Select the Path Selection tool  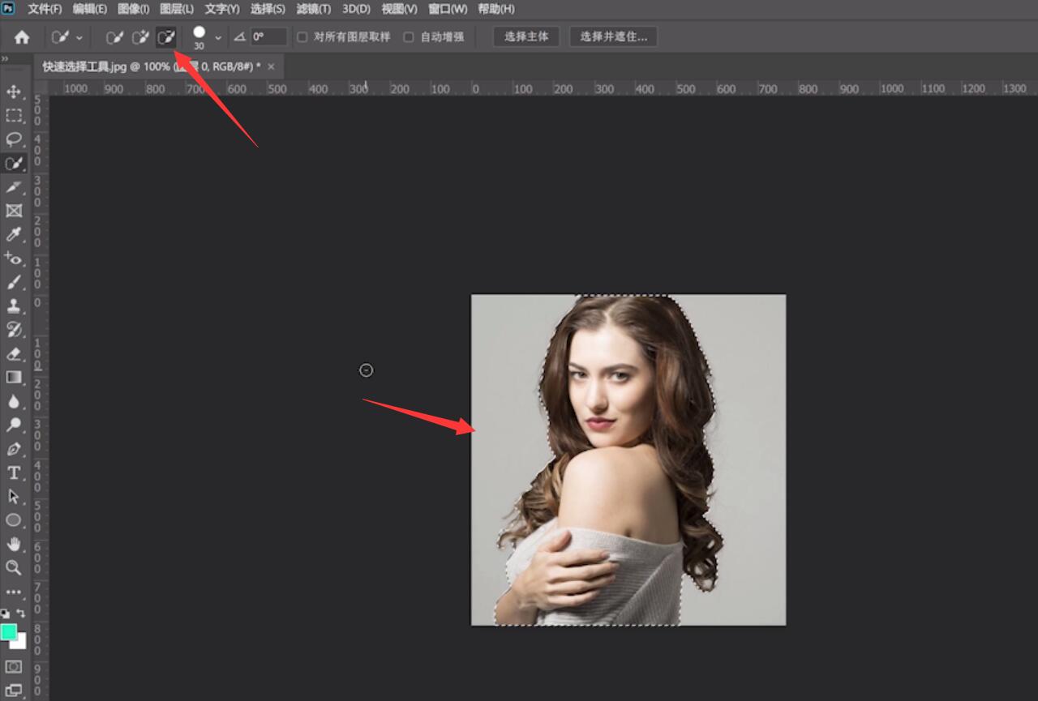(14, 496)
